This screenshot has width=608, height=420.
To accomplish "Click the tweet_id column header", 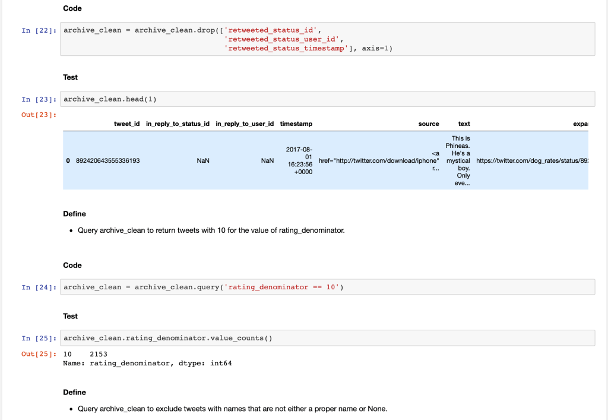I will 126,124.
